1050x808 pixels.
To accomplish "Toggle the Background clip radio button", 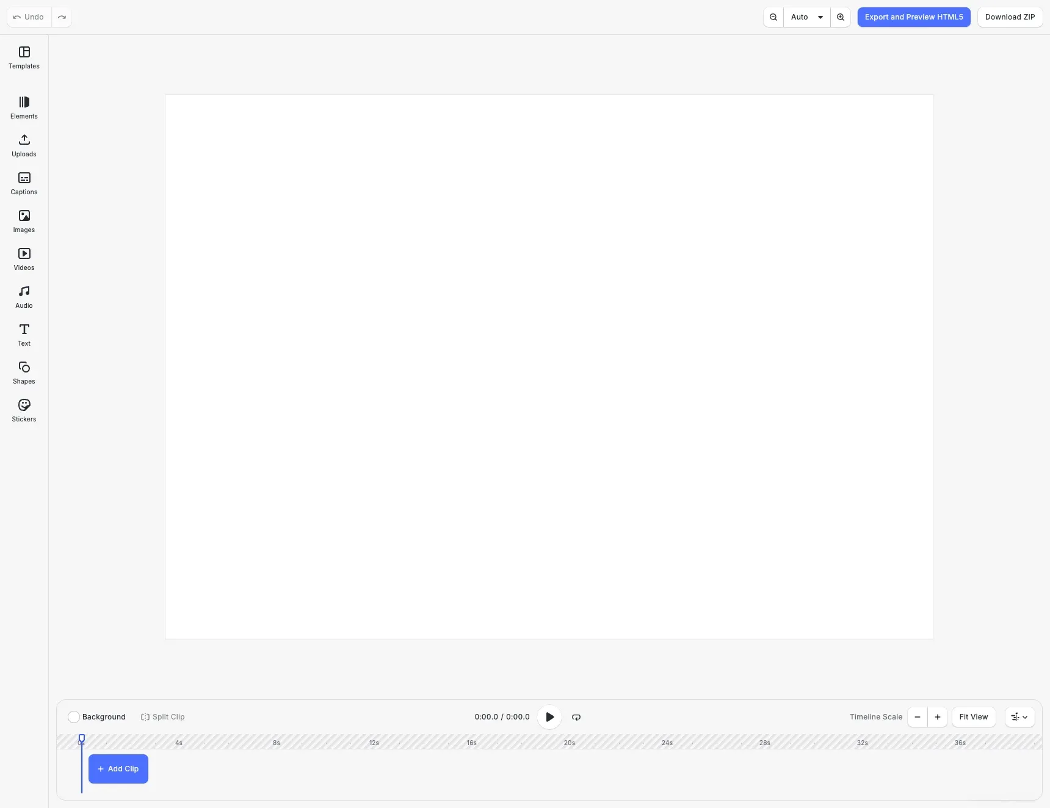I will (x=73, y=717).
